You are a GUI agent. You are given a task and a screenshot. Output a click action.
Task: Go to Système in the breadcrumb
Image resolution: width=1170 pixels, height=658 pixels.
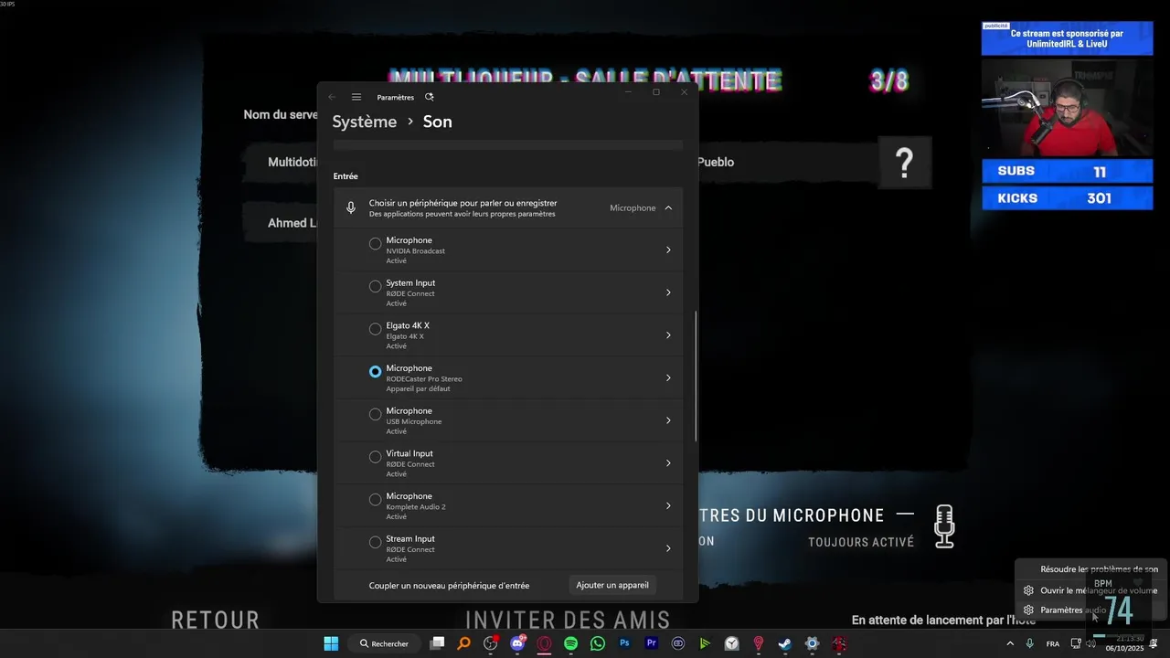(365, 122)
